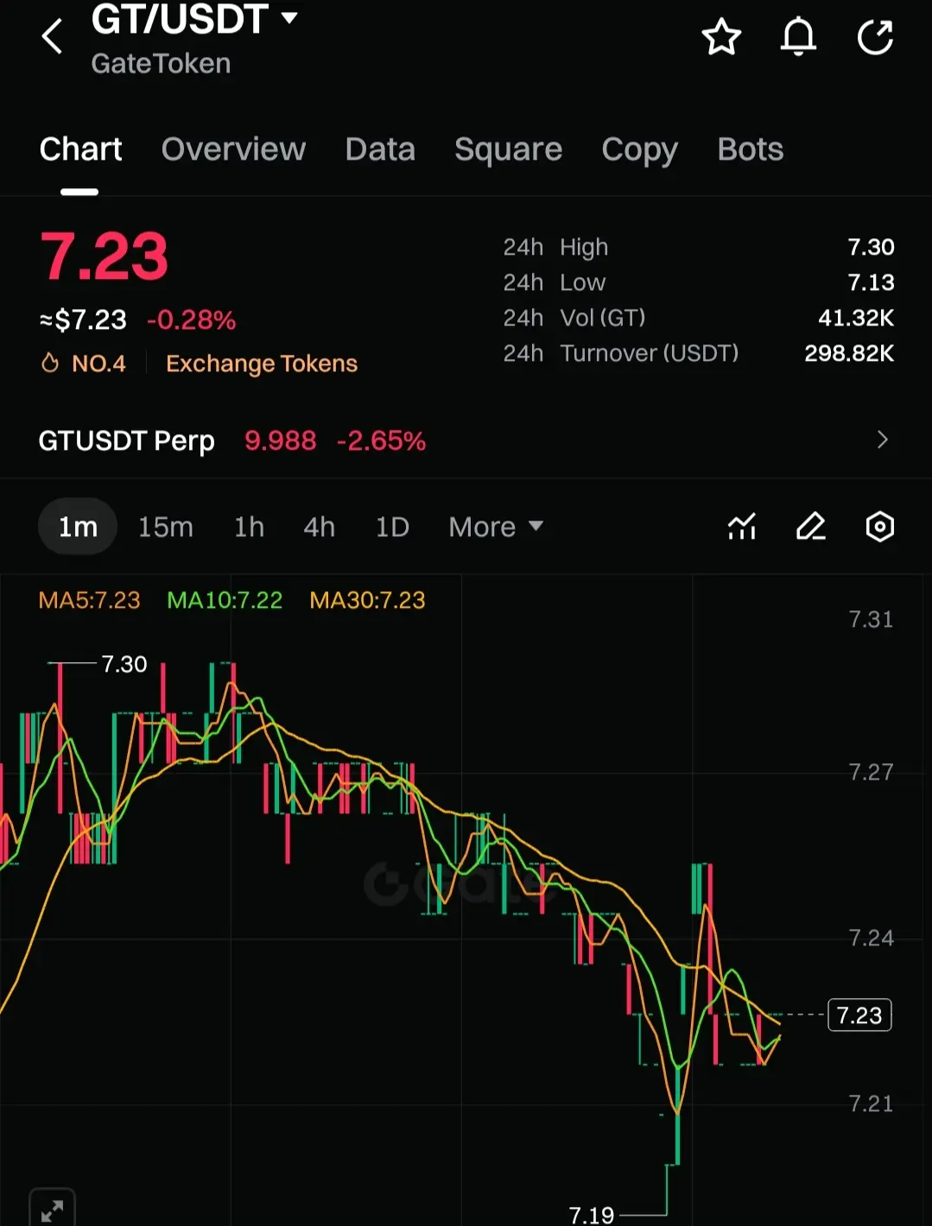Image resolution: width=932 pixels, height=1226 pixels.
Task: Select the 15m timeframe
Action: pos(166,527)
